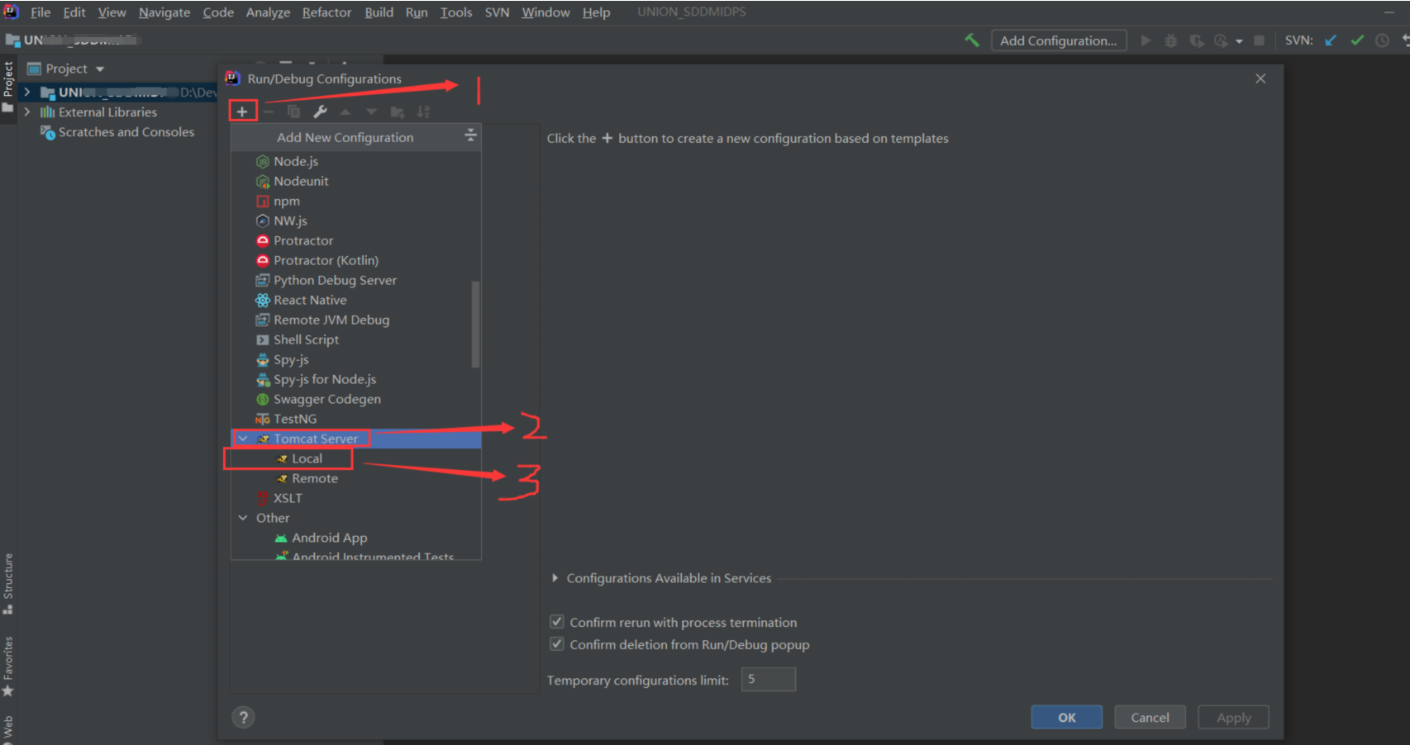The width and height of the screenshot is (1410, 745).
Task: Open the Structure side tool window tab
Action: (x=8, y=583)
